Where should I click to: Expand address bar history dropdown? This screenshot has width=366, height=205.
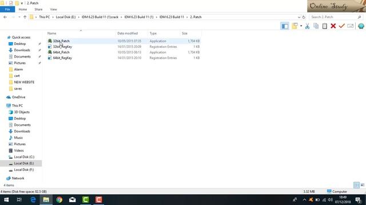tap(299, 17)
